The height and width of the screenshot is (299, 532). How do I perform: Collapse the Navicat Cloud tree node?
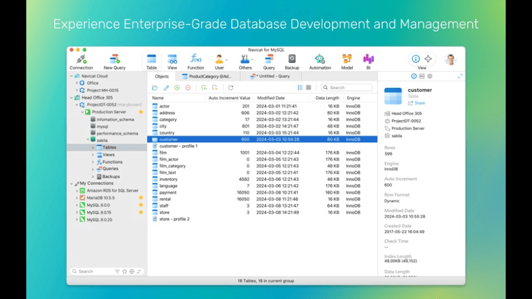(72, 76)
